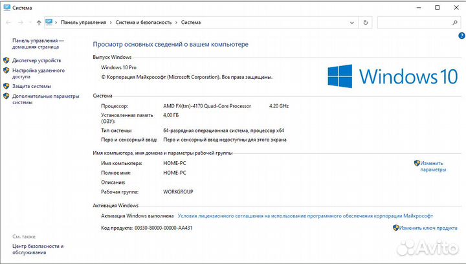This screenshot has height=264, width=466.
Task: Click the shield icon beside 'Дополнительные параметры системы'
Action: [x=6, y=96]
